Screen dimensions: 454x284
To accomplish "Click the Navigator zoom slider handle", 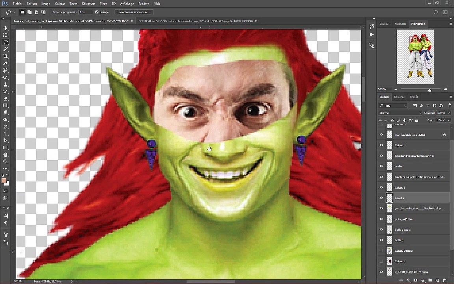I will pos(430,90).
